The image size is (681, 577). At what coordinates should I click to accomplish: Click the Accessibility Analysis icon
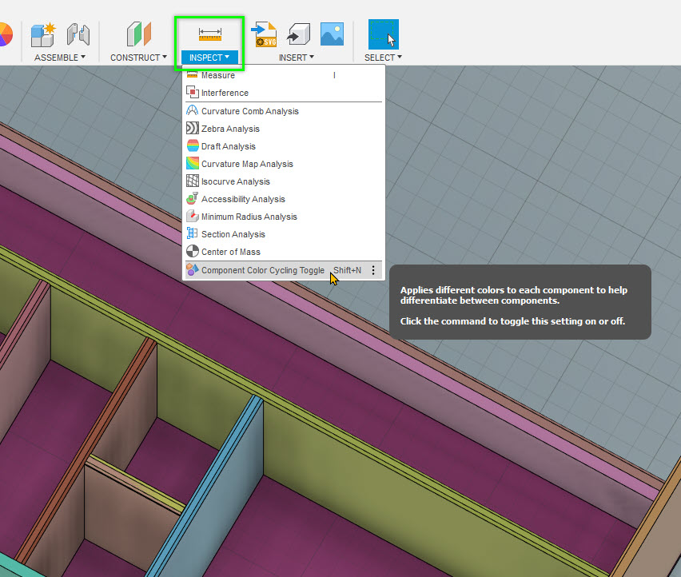193,198
